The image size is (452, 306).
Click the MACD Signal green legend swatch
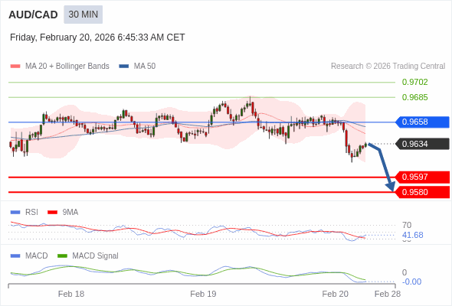tap(62, 256)
